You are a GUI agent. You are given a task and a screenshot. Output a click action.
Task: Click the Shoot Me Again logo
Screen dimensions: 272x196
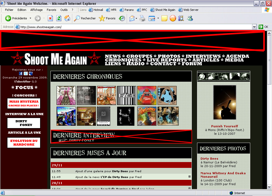point(56,59)
